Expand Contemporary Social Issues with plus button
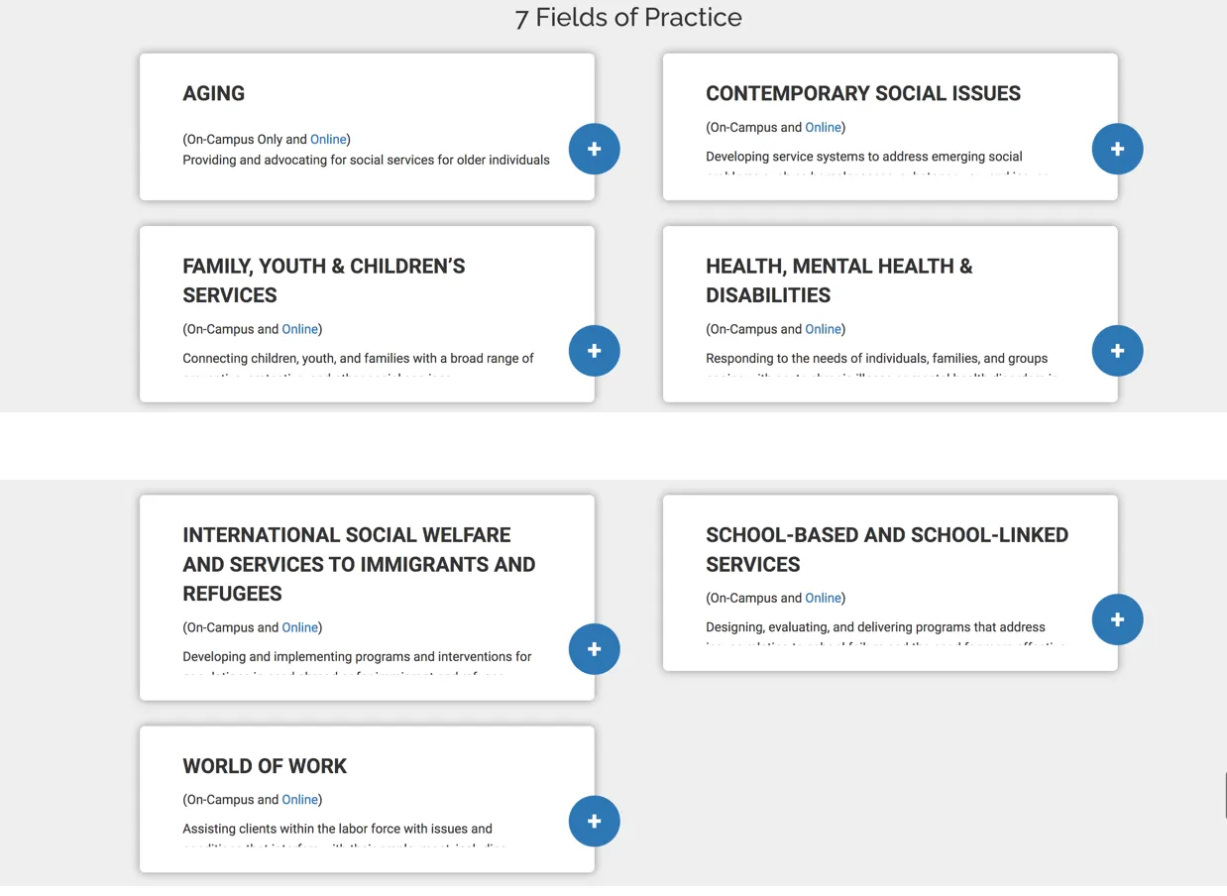 (1117, 149)
